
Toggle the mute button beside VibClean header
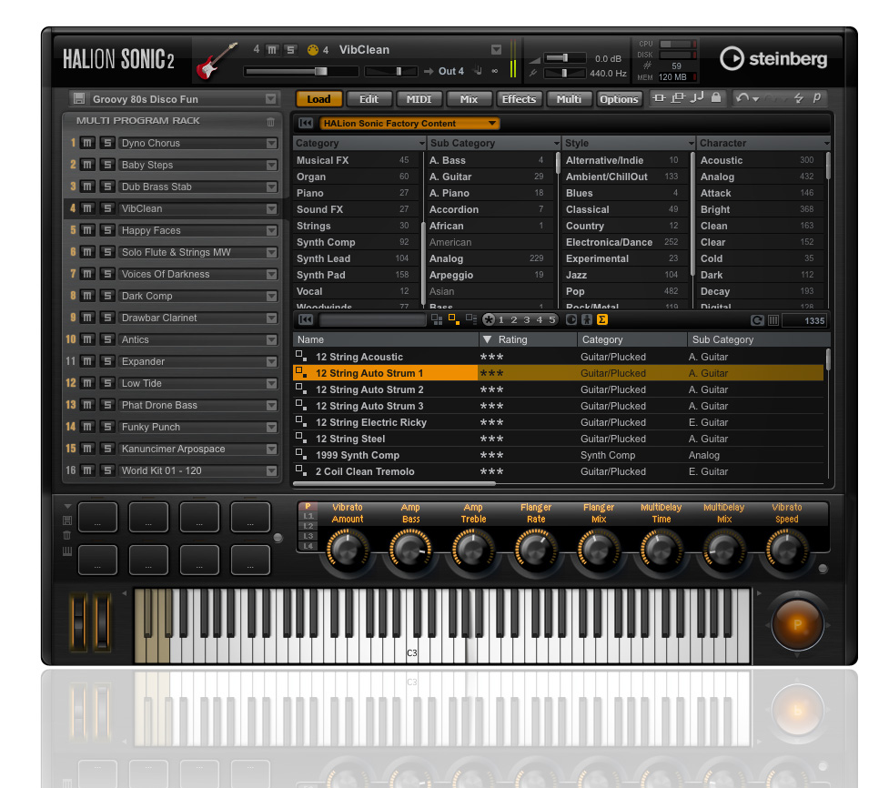(272, 50)
